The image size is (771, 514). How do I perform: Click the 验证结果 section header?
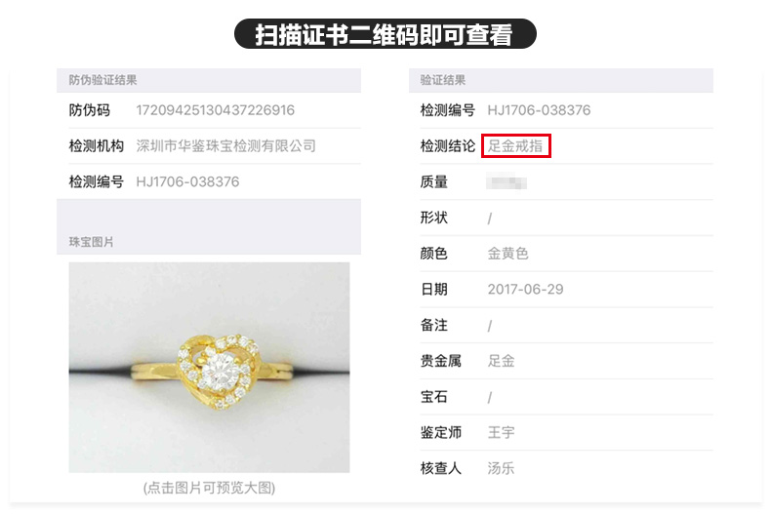click(442, 80)
